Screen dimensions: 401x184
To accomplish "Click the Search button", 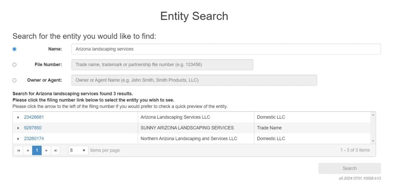I will [350, 168].
